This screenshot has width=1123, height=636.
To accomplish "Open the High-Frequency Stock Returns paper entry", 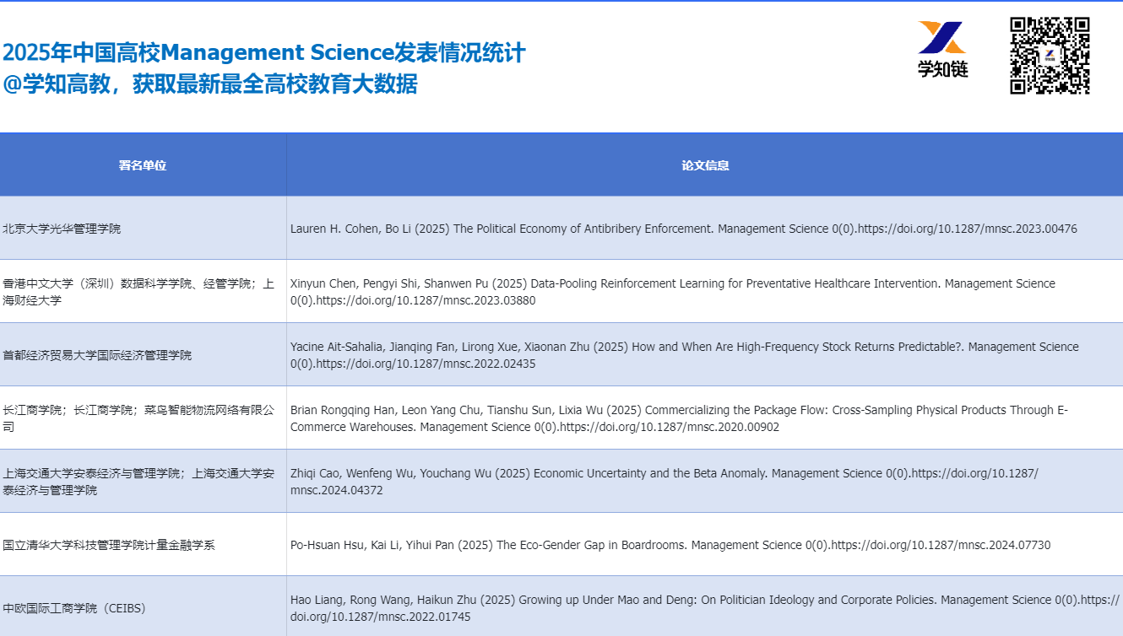I will [x=684, y=355].
